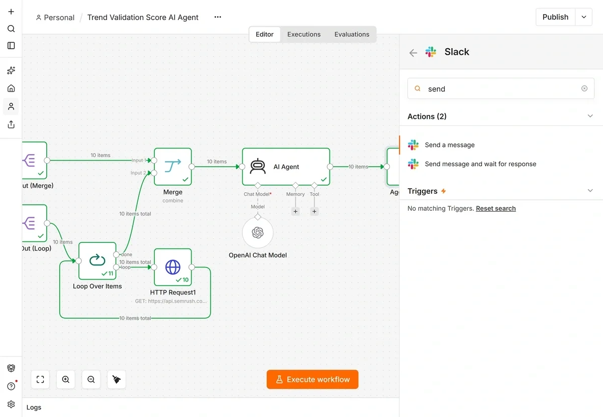This screenshot has width=603, height=417.
Task: Clear the search field with x icon
Action: [584, 88]
